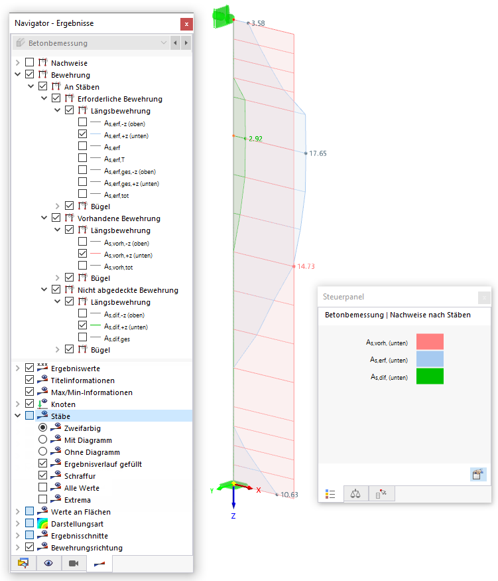
Task: Click the Ergebniswerte x.xx icon
Action: (x=42, y=367)
